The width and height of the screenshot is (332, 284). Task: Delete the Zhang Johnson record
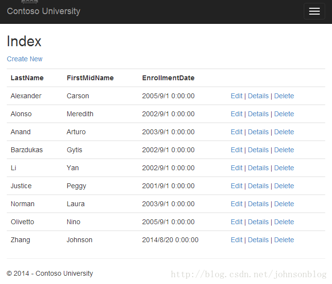(284, 240)
